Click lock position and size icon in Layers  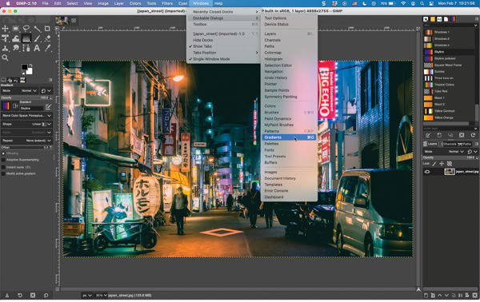pyautogui.click(x=442, y=164)
